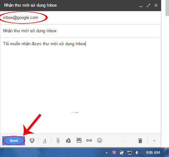Viewport: 169px width, 157px height.
Task: Click recipient field containing inbox@google.com
Action: (x=81, y=18)
